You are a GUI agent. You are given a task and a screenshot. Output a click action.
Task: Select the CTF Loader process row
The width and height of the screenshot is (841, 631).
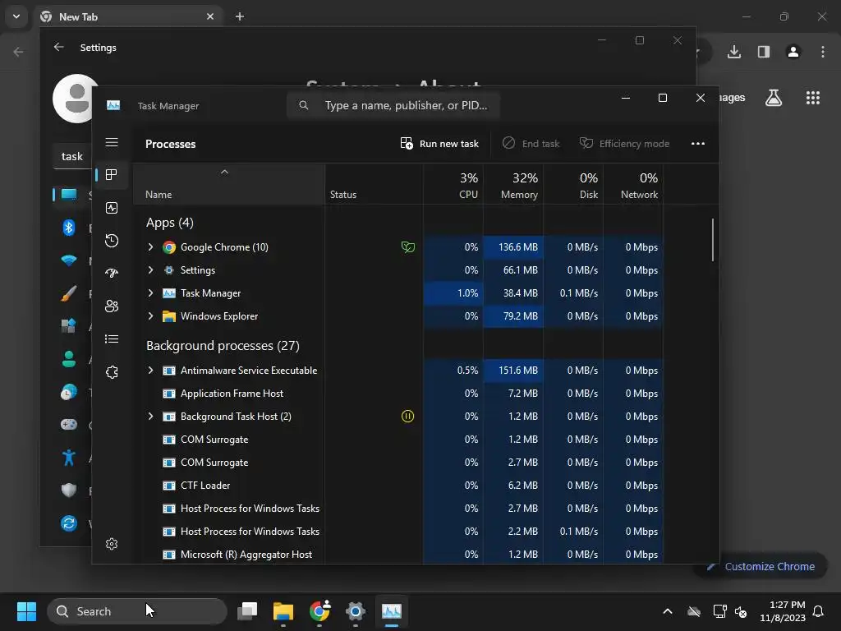(398, 485)
